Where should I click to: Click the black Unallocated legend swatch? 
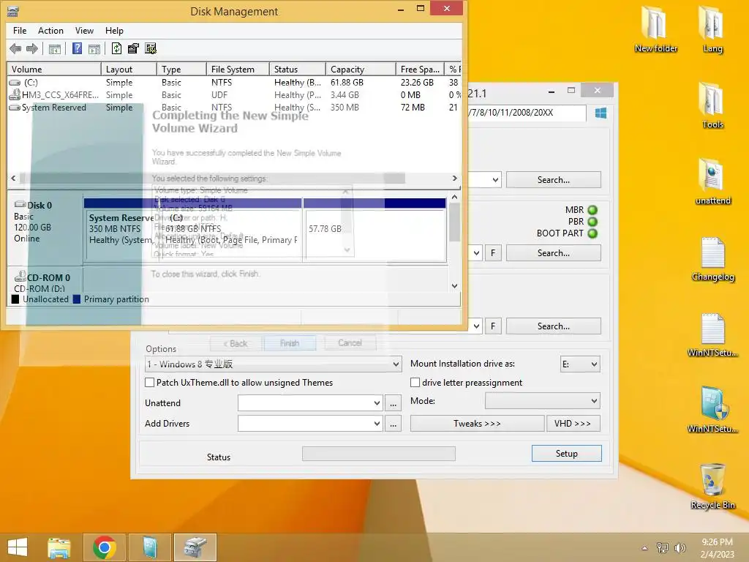tap(15, 299)
